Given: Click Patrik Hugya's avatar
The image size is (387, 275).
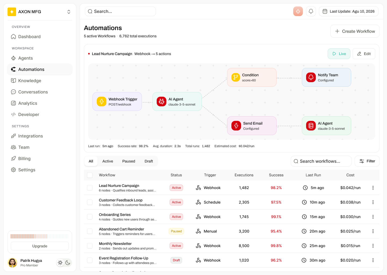Looking at the screenshot, I should coord(12,263).
